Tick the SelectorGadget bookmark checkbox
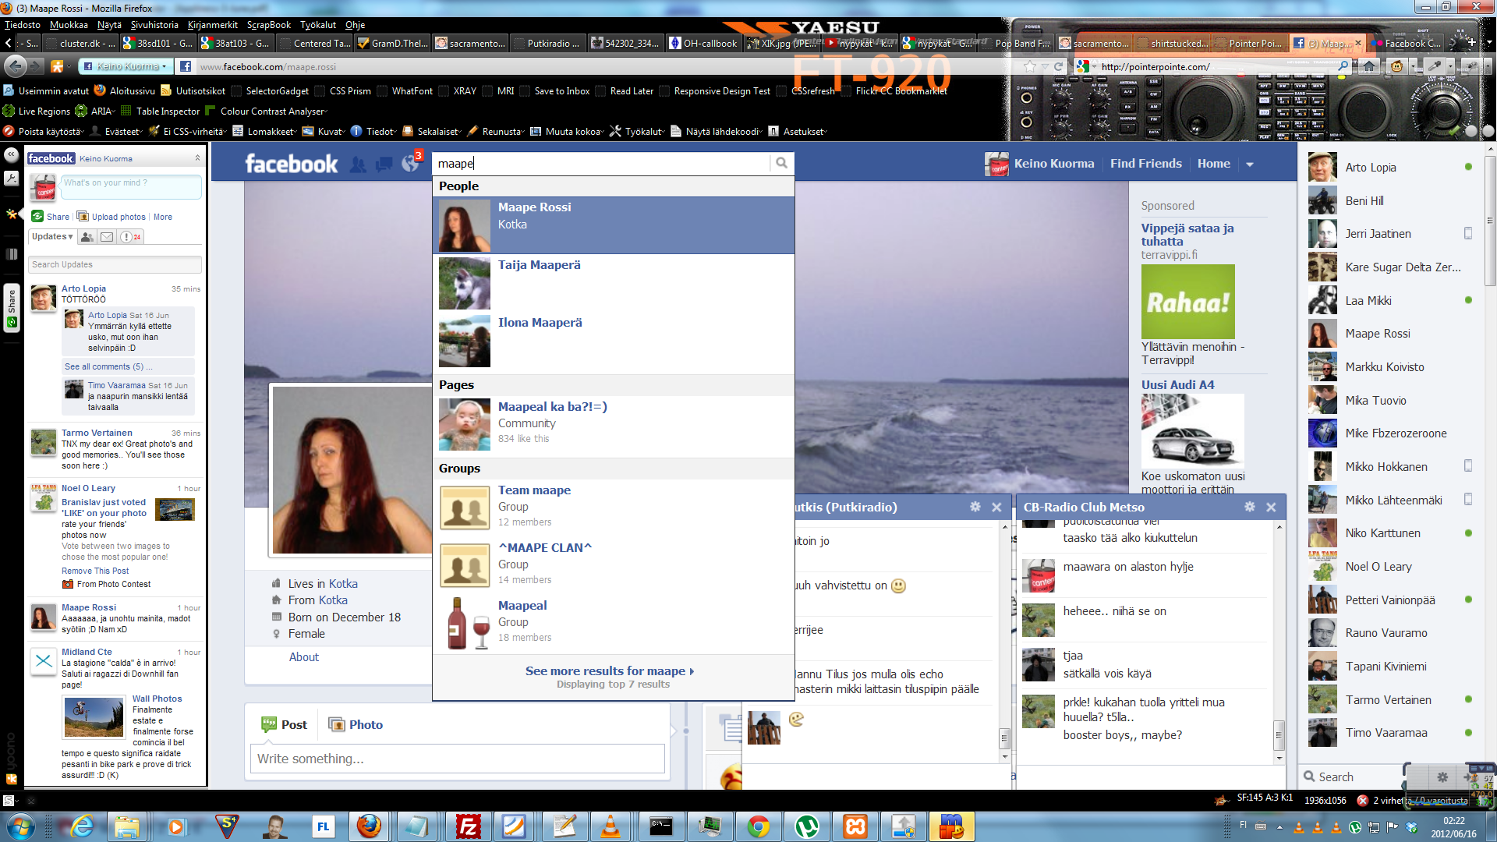The image size is (1497, 842). coord(237,91)
